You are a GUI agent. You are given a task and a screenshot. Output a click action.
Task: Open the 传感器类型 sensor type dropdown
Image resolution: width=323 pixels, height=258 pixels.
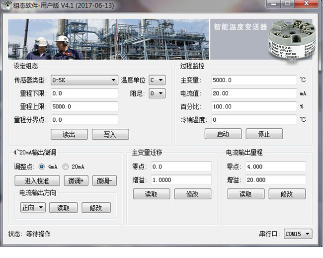pos(84,80)
